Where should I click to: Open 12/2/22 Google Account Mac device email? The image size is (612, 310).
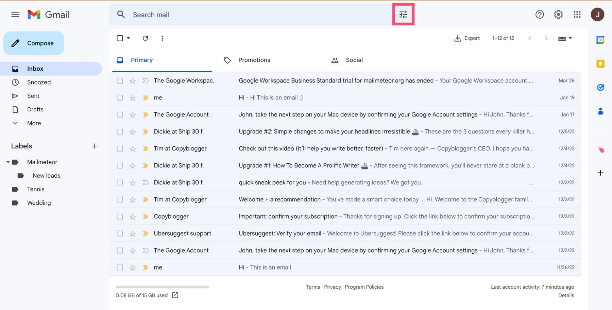click(345, 250)
